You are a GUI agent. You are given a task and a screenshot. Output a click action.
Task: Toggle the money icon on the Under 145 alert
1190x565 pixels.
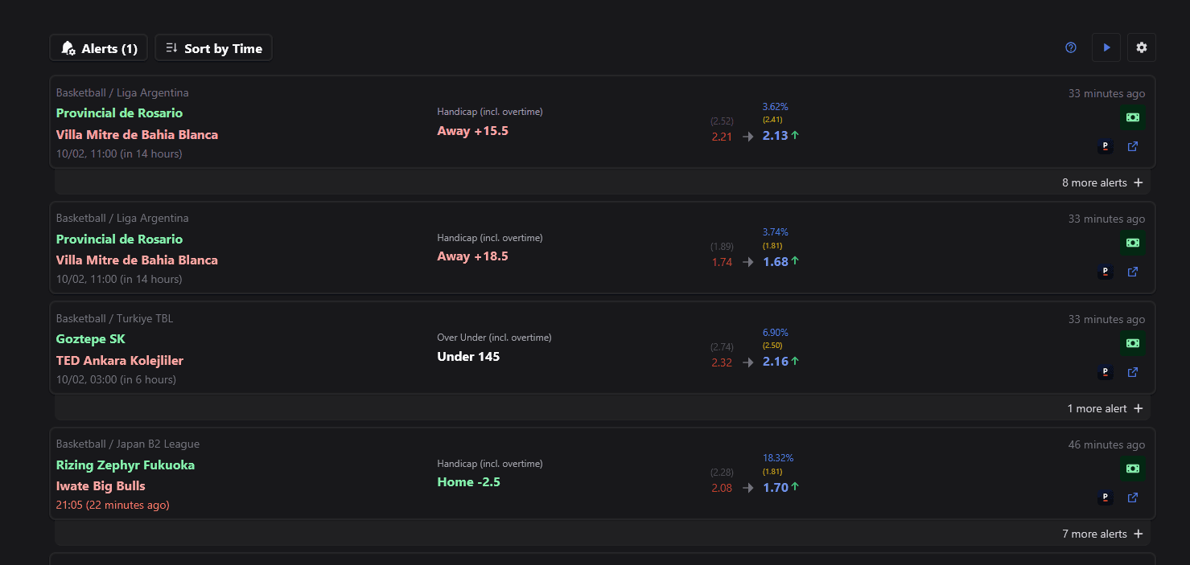[x=1132, y=344]
